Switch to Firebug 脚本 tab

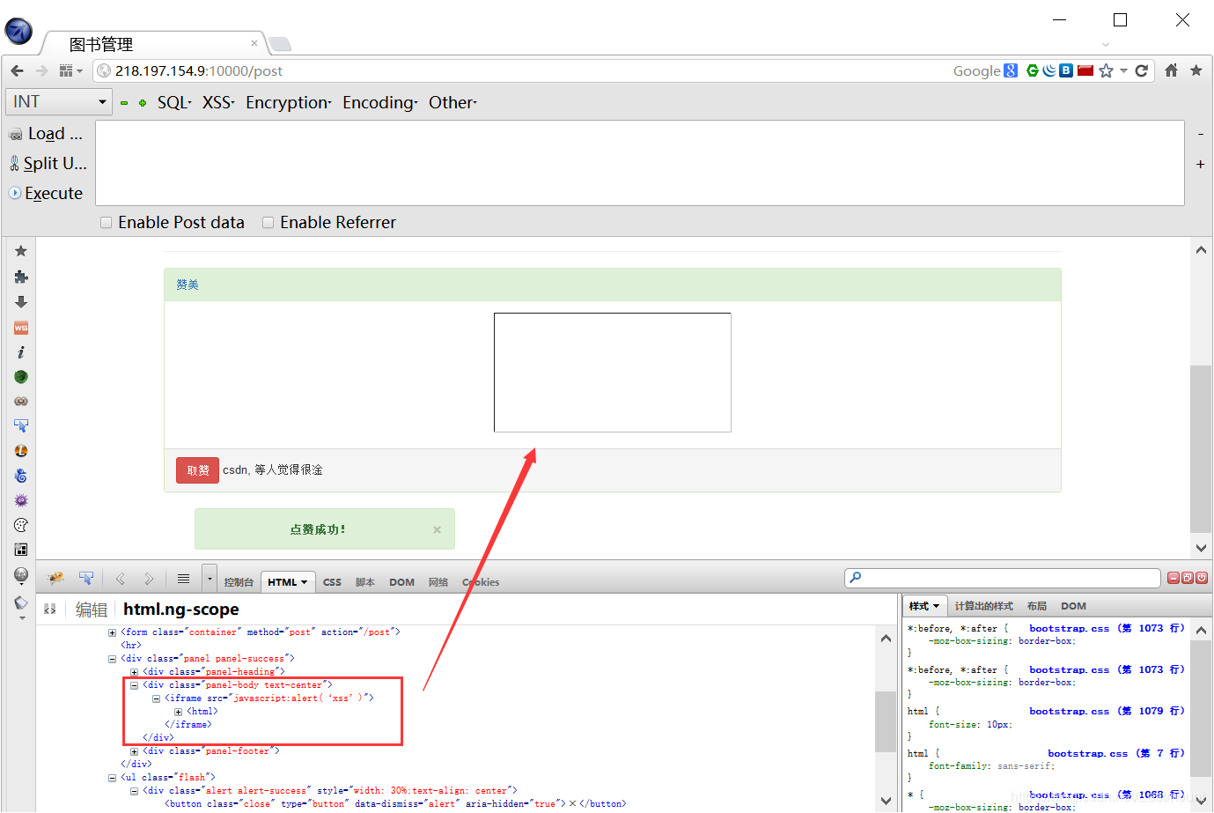(365, 582)
